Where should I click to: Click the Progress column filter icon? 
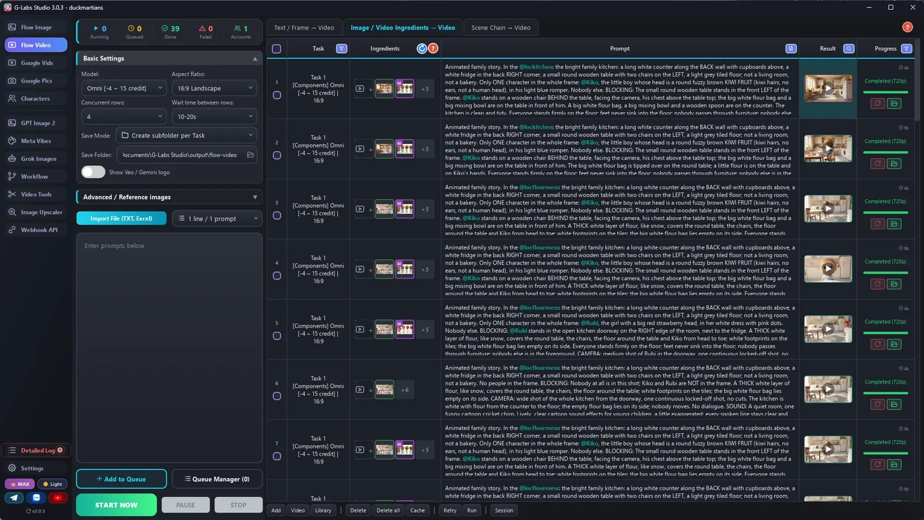click(x=907, y=49)
